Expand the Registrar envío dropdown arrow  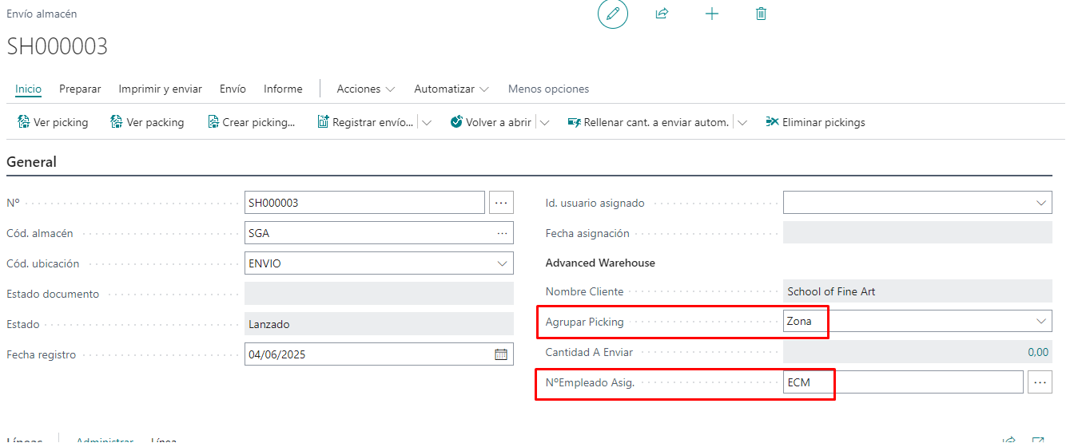[x=427, y=123]
